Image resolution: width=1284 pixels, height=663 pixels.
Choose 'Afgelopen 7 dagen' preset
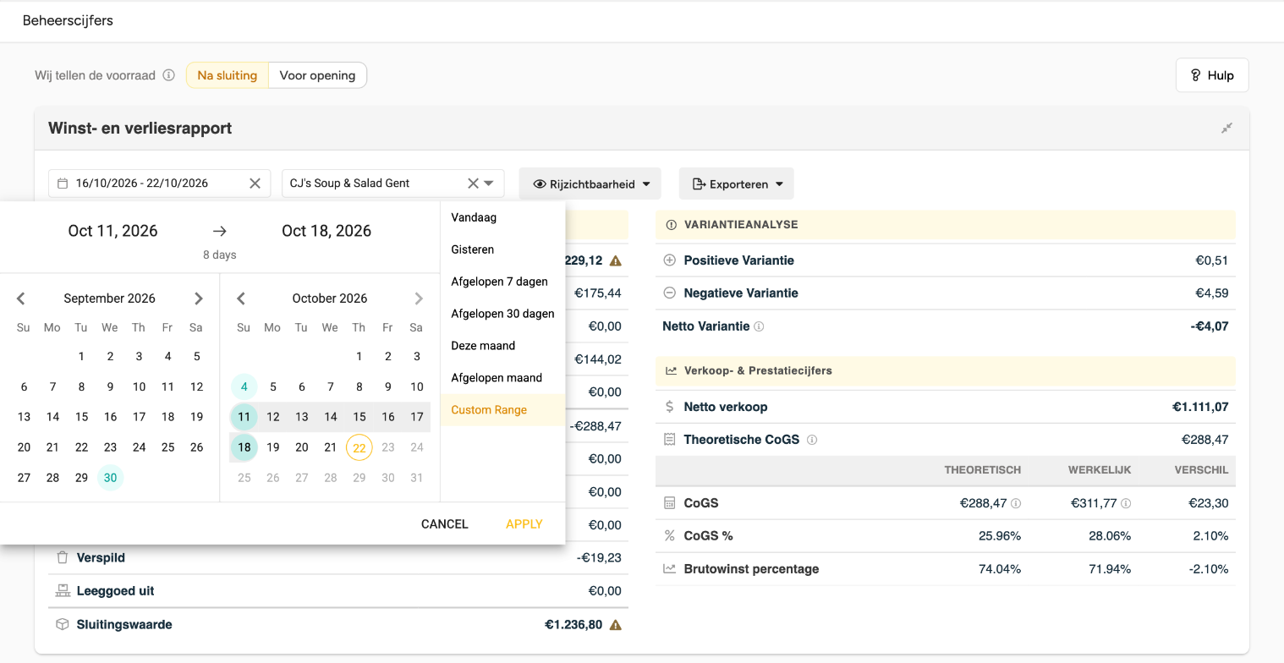tap(502, 282)
